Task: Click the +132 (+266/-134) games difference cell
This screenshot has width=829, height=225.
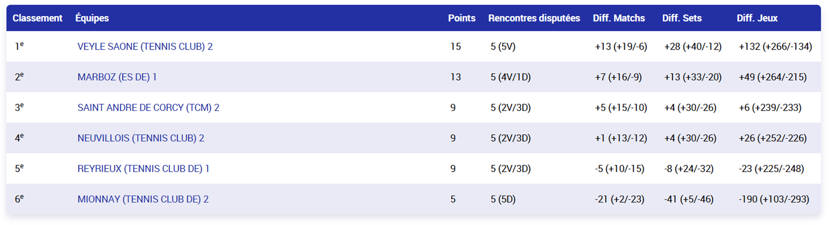Action: coord(775,46)
